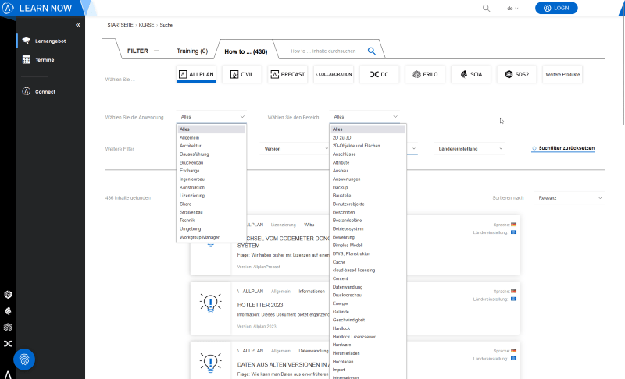
Task: Click Suchfilter zurücksetzen link
Action: coord(562,148)
